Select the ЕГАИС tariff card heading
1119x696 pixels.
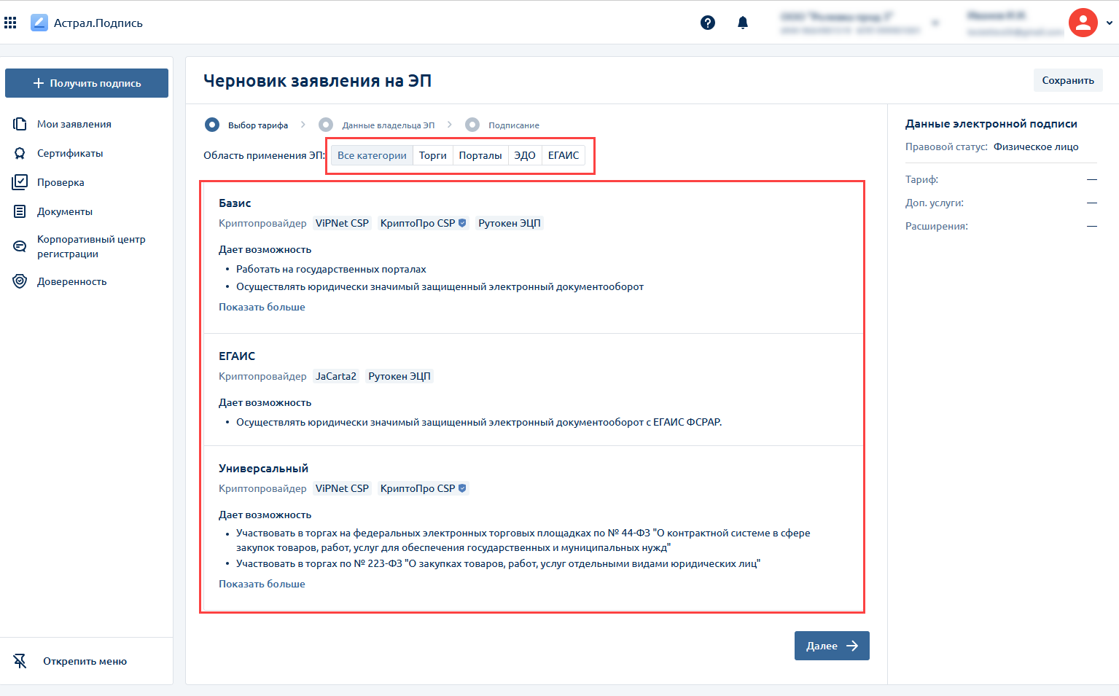237,356
